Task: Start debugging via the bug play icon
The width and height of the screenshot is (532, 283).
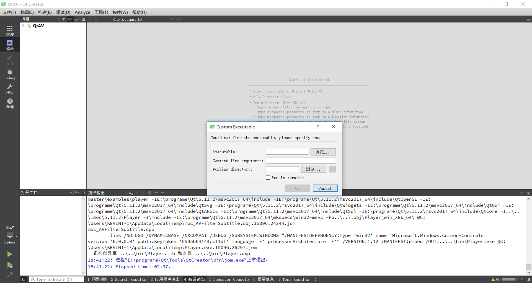Action: click(10, 265)
